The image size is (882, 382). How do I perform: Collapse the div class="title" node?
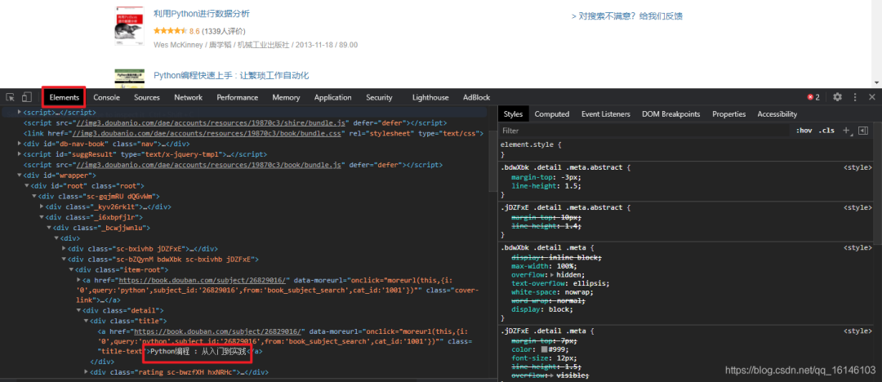[86, 321]
